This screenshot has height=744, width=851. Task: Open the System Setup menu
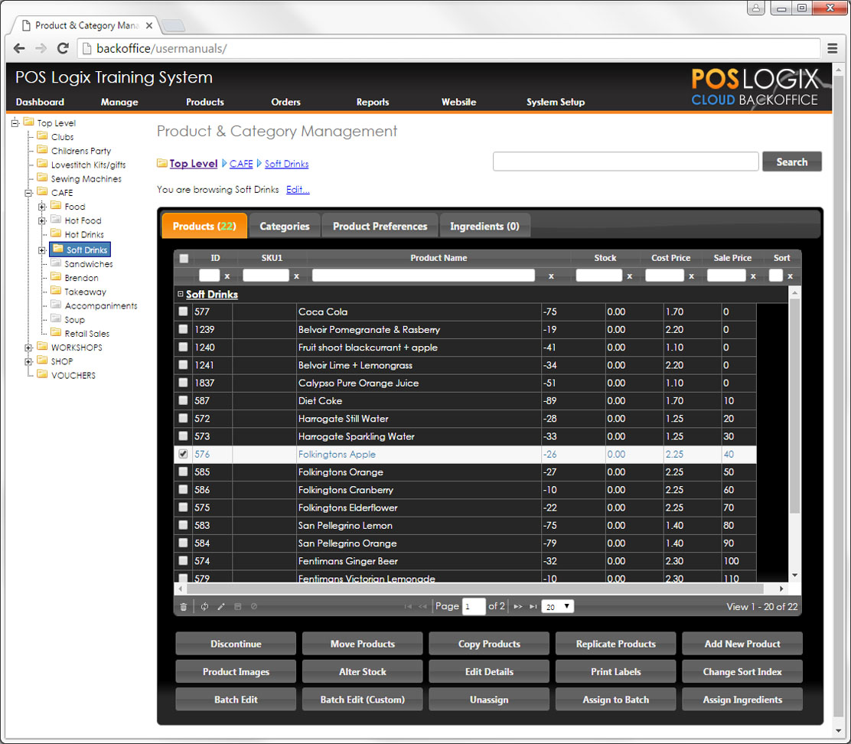[x=555, y=102]
